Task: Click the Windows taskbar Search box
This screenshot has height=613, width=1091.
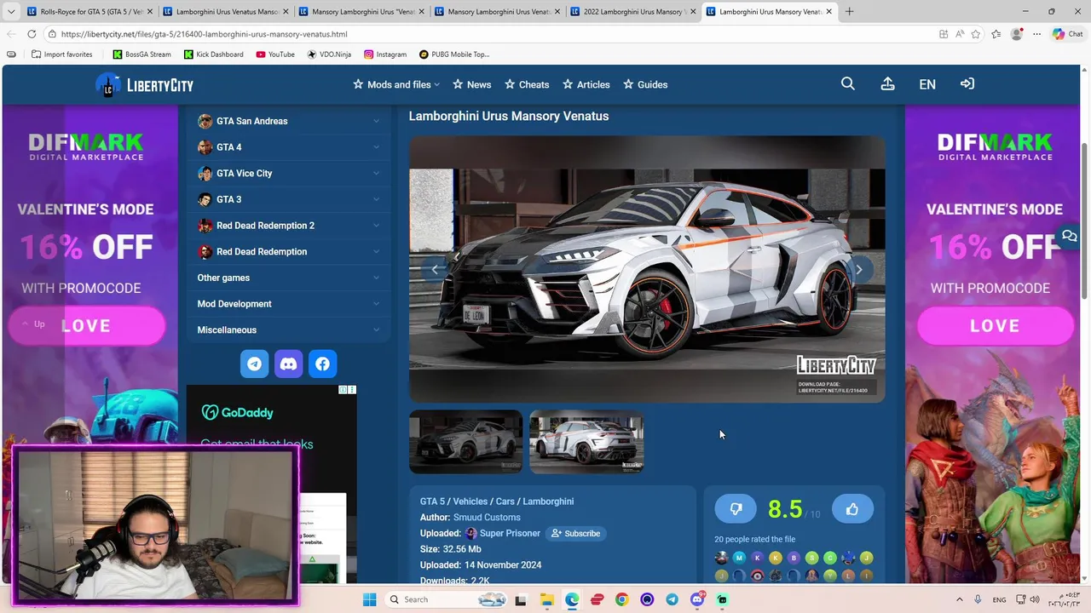Action: [446, 599]
